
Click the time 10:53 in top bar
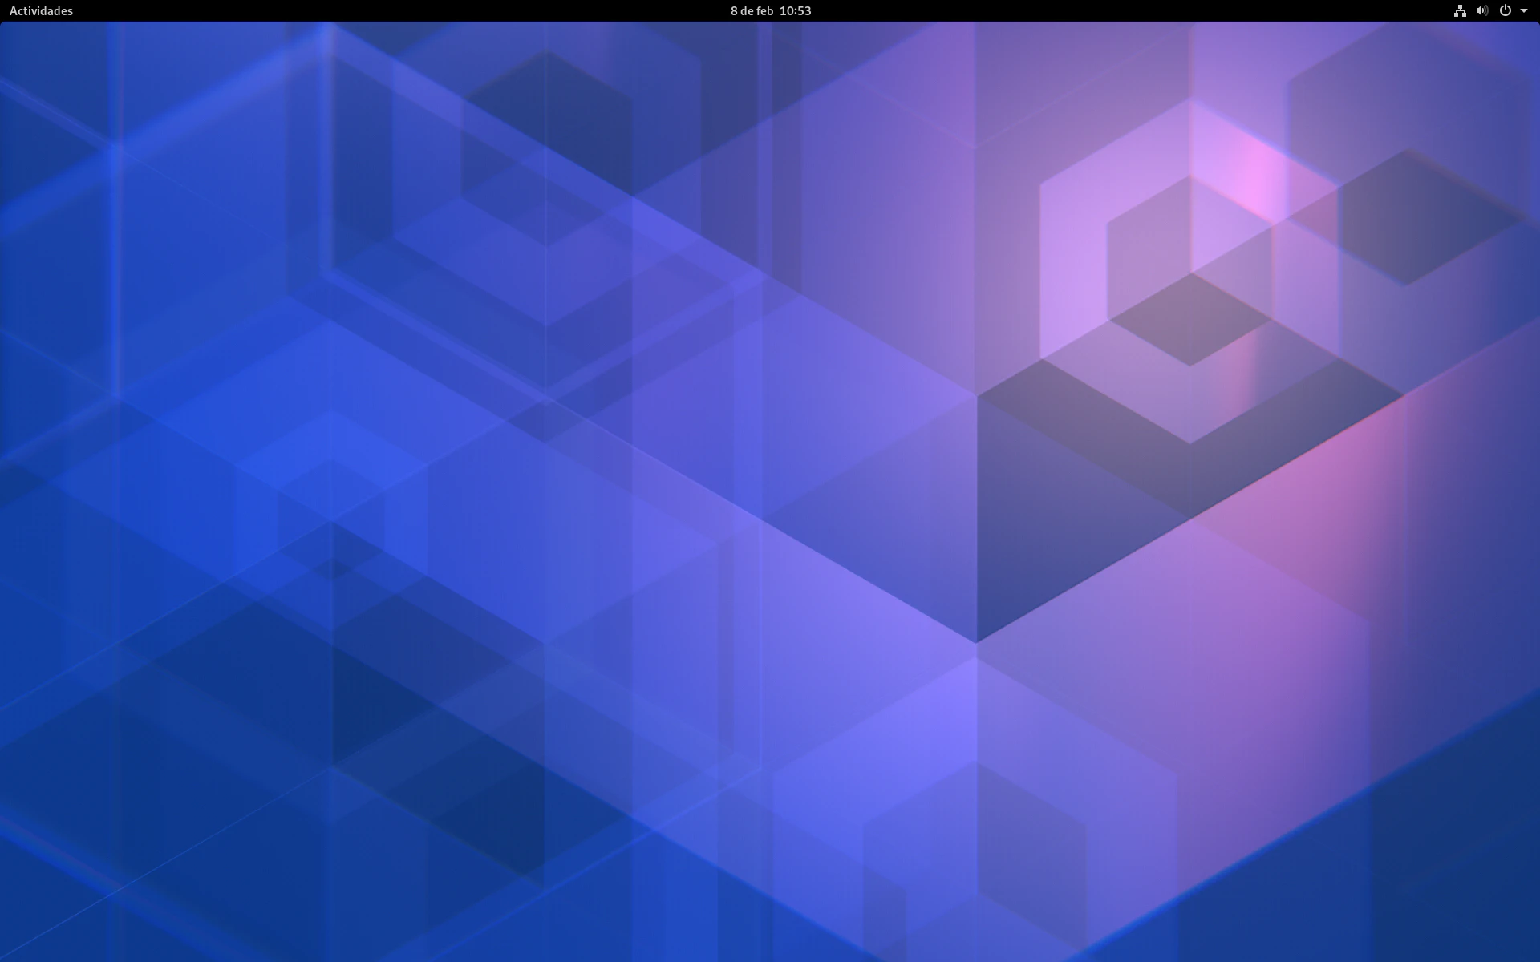click(x=795, y=10)
